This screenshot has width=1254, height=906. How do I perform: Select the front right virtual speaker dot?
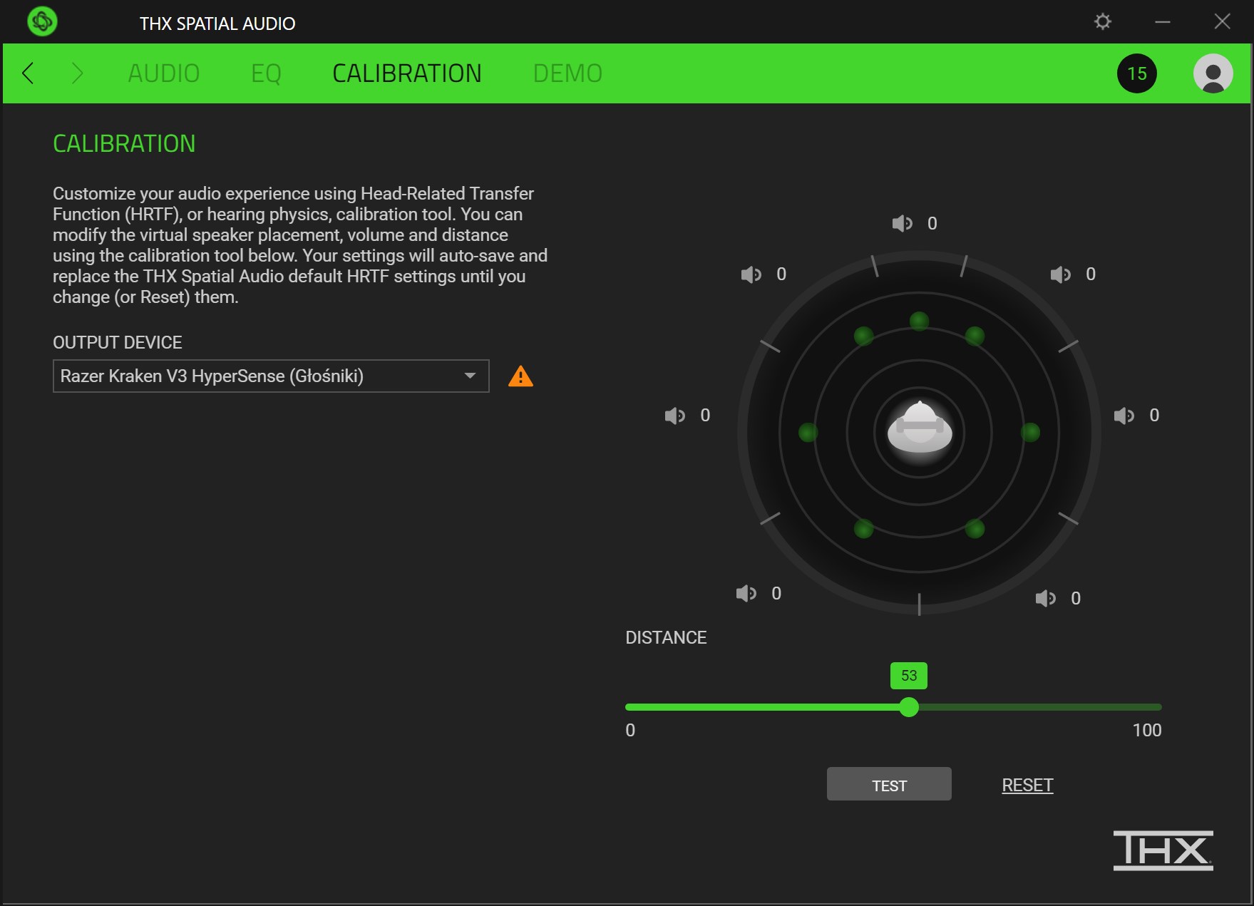click(975, 336)
